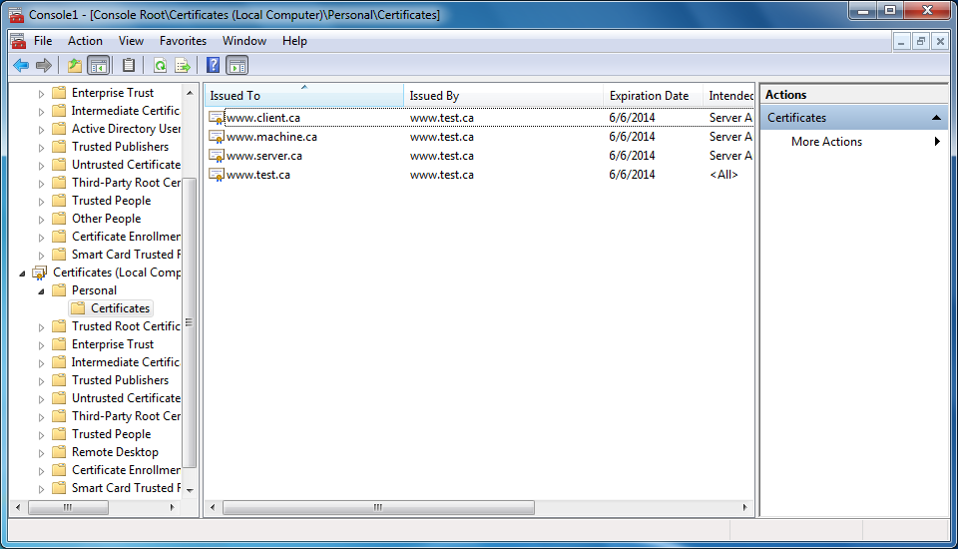Click the blue Help question mark icon
The height and width of the screenshot is (549, 958).
(x=213, y=66)
